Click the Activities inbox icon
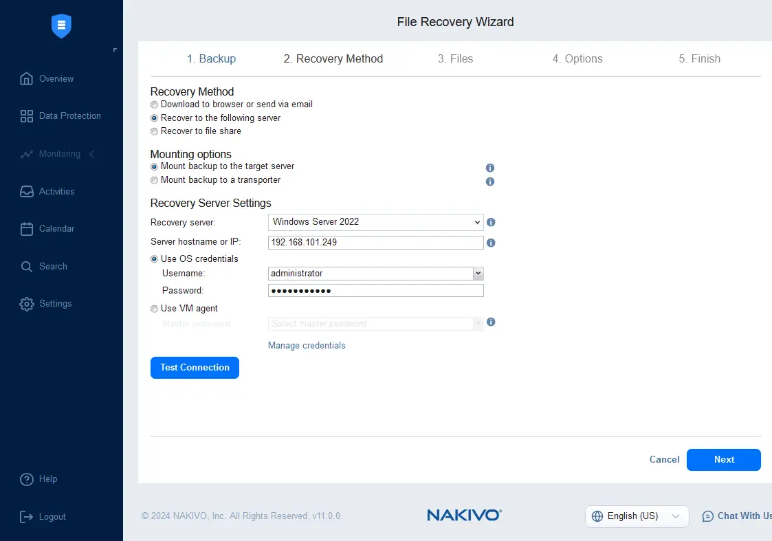Screen dimensions: 772x541 coord(27,192)
